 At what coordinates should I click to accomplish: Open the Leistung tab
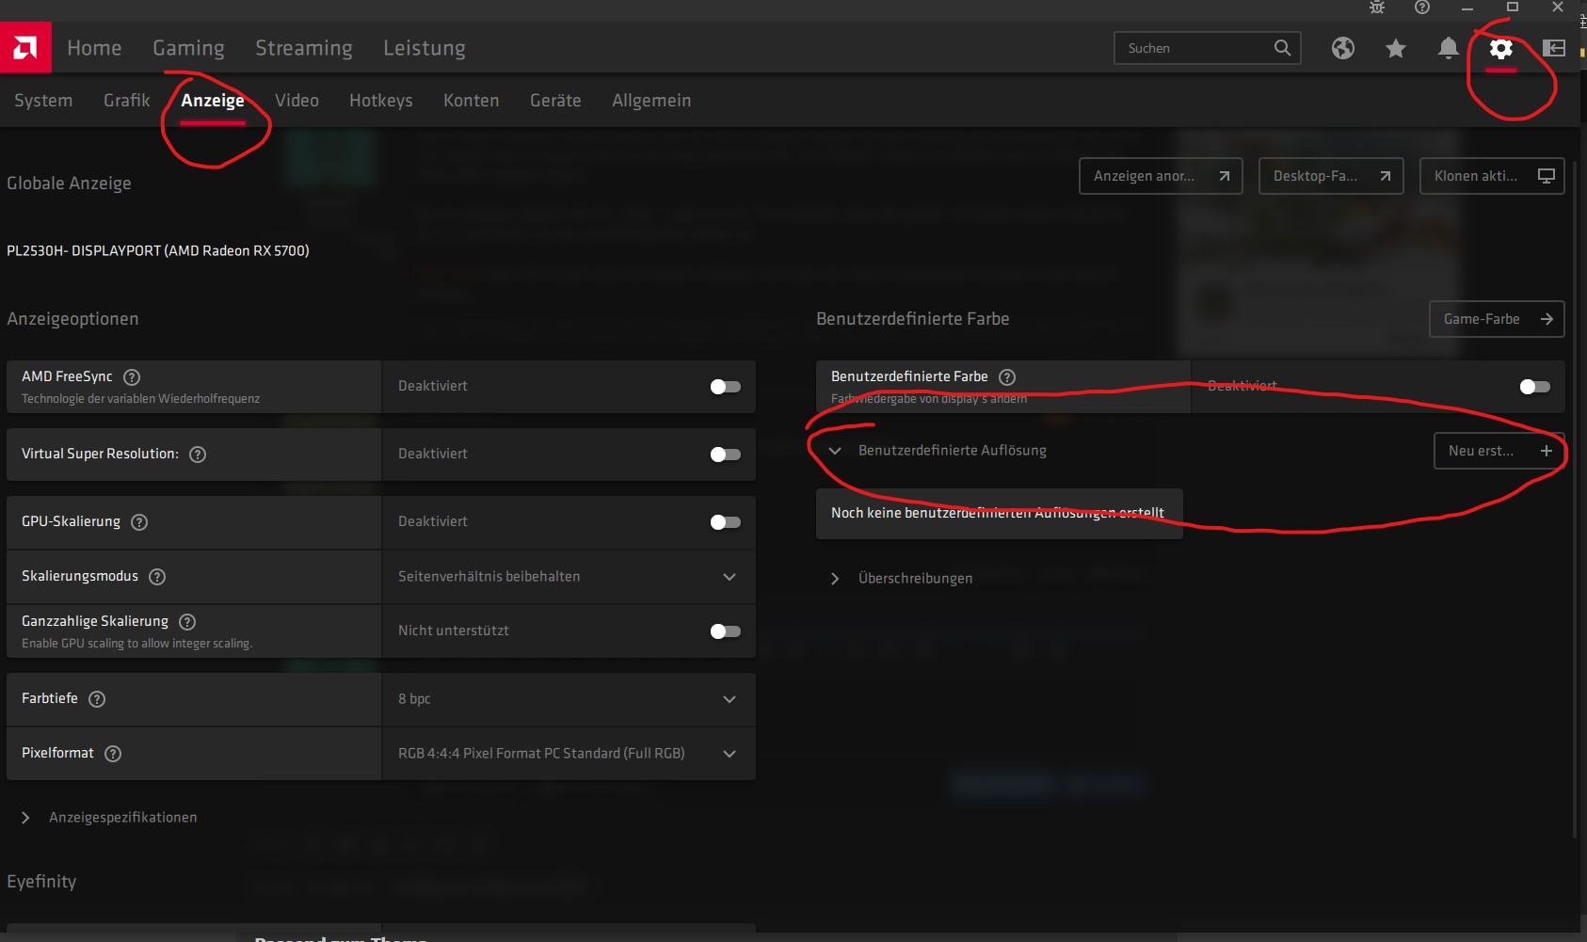425,48
